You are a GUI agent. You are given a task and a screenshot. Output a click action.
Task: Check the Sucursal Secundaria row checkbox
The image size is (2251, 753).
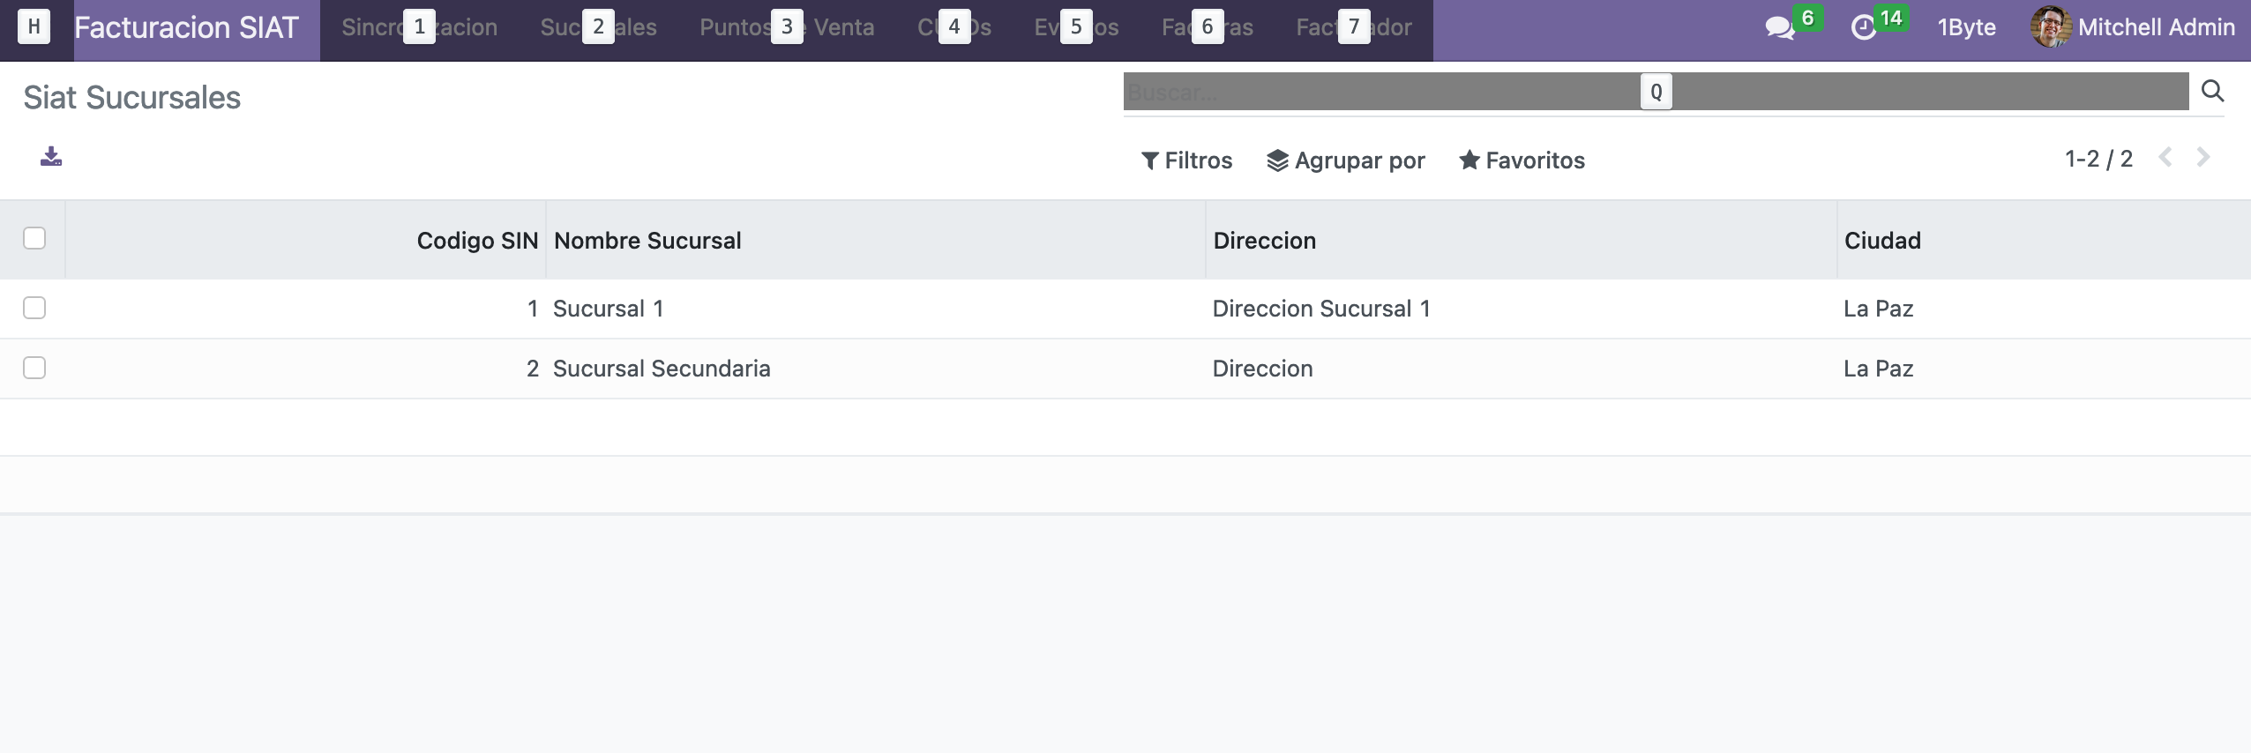[34, 368]
